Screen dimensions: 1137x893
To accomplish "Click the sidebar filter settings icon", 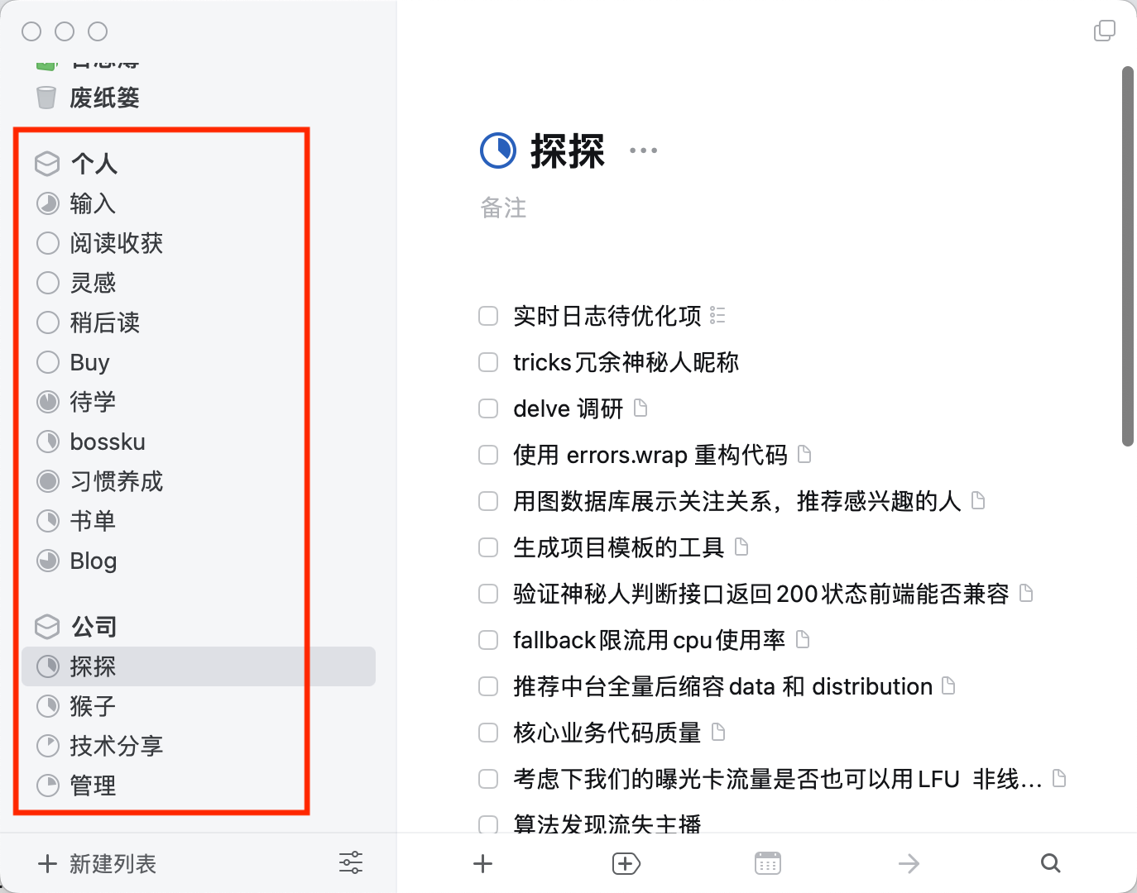I will (x=351, y=862).
